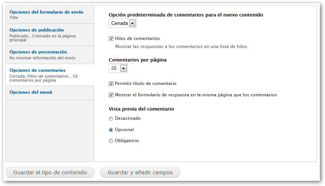Click the 'Comentarios por página' field label
325x186 pixels.
(138, 60)
